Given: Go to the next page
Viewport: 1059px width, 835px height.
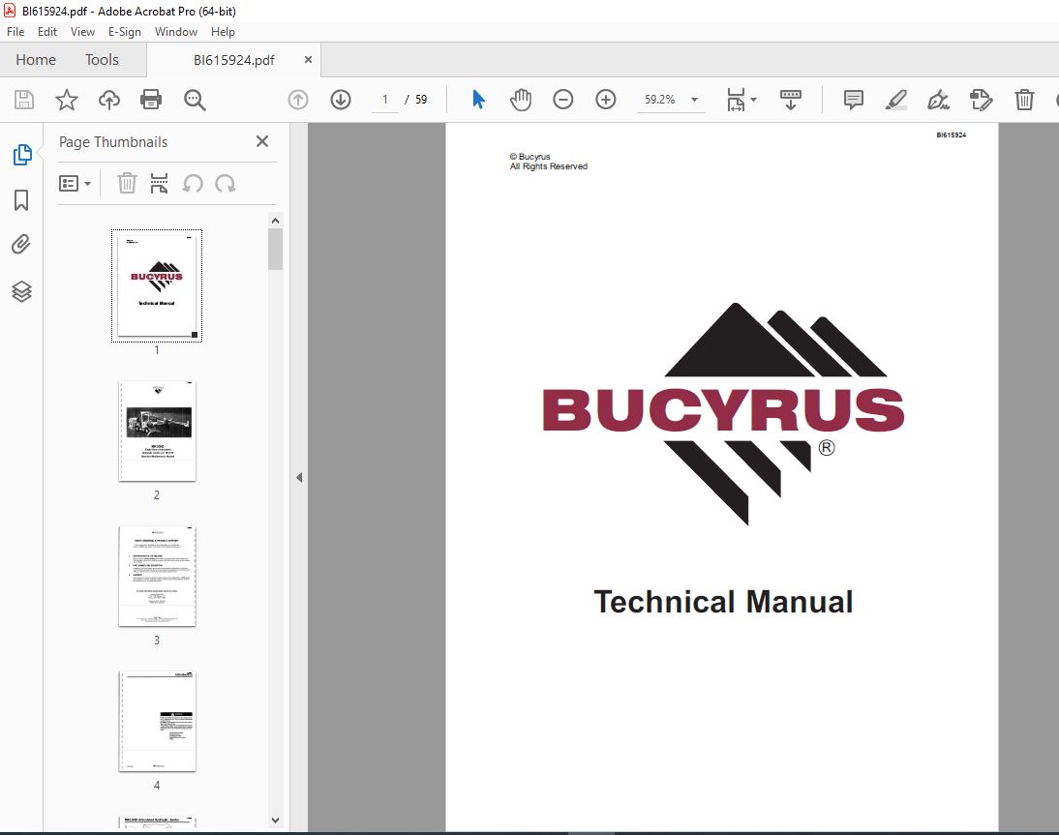Looking at the screenshot, I should point(341,100).
